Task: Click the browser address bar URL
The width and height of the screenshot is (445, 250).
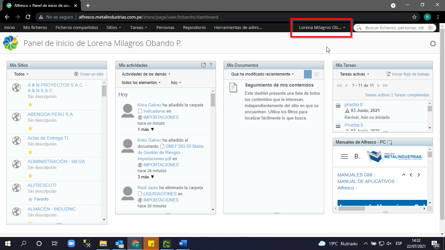Action: click(x=149, y=17)
